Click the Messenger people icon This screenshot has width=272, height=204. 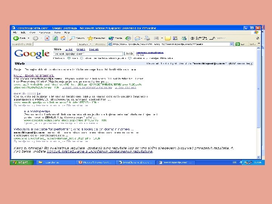(x=184, y=38)
